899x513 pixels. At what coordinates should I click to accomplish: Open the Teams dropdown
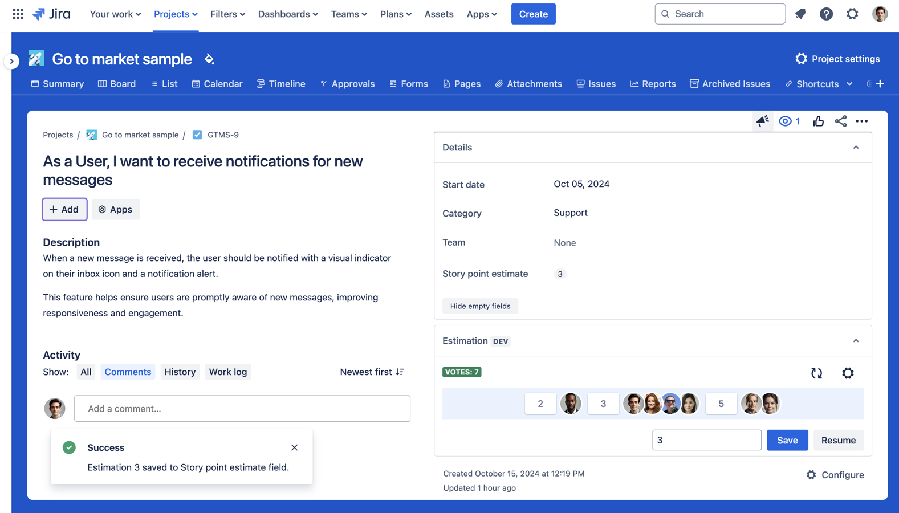[x=349, y=14]
